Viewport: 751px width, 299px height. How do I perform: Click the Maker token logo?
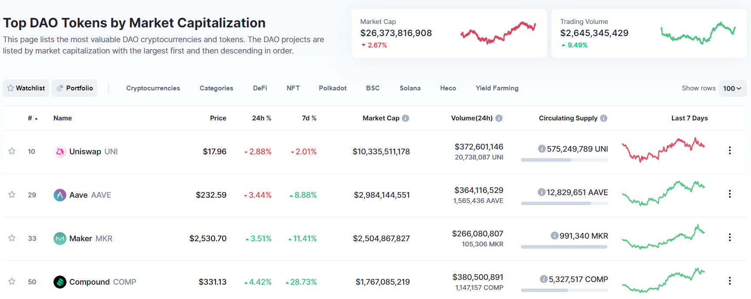pos(60,239)
